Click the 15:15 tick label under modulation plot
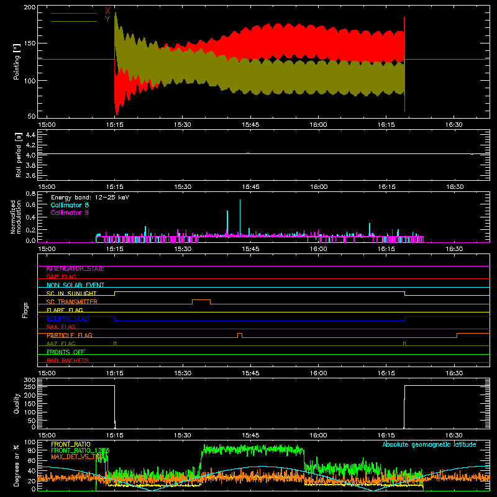This screenshot has width=497, height=497. [115, 249]
